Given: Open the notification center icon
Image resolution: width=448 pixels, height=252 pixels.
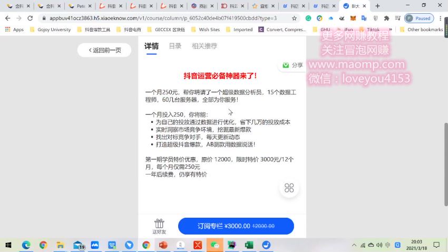Looking at the screenshot, I should click(x=436, y=245).
